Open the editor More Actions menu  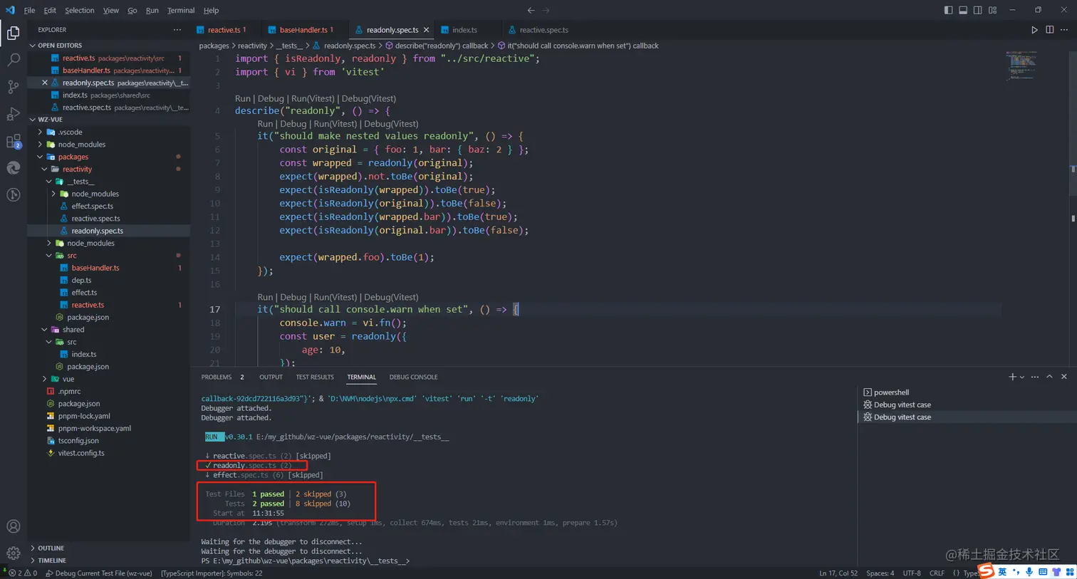click(1064, 30)
